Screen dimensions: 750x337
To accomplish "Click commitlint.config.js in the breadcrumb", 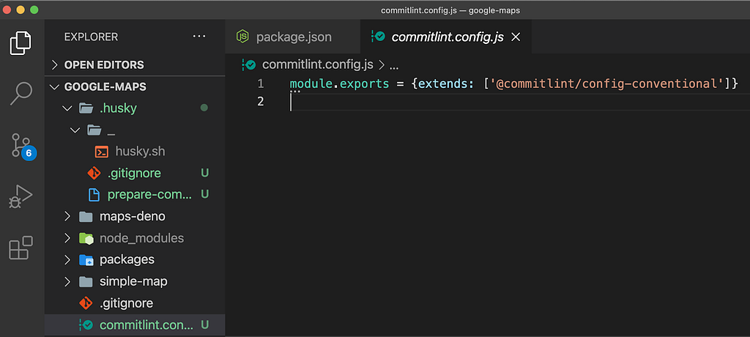I will pyautogui.click(x=318, y=64).
